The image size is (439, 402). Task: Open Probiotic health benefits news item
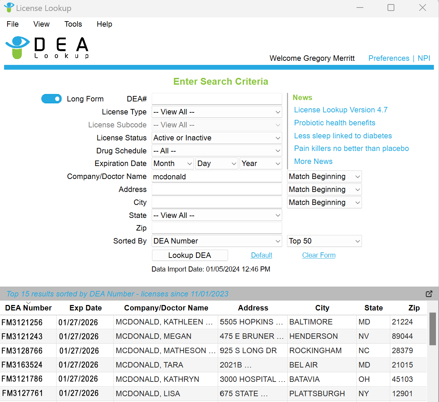pos(334,123)
